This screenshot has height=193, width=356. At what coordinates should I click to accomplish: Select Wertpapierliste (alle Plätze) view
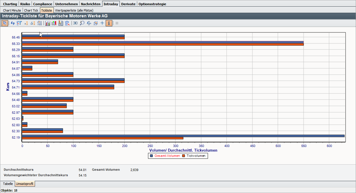pos(74,10)
